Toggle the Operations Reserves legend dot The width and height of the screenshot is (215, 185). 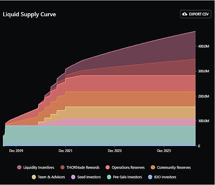point(108,167)
